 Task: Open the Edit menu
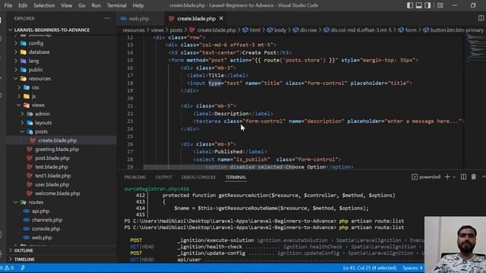tap(23, 5)
